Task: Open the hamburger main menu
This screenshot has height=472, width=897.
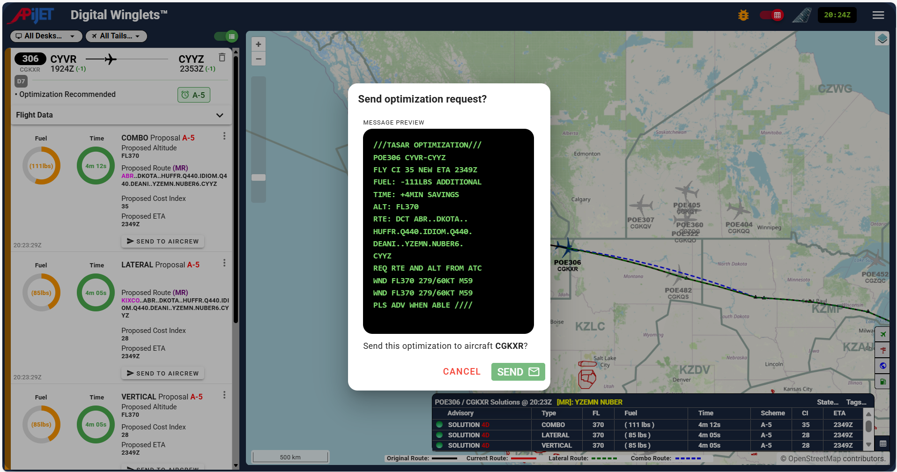Action: (878, 15)
